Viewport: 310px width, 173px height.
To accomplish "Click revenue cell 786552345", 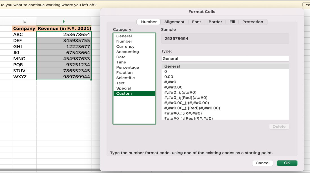I will (x=64, y=71).
